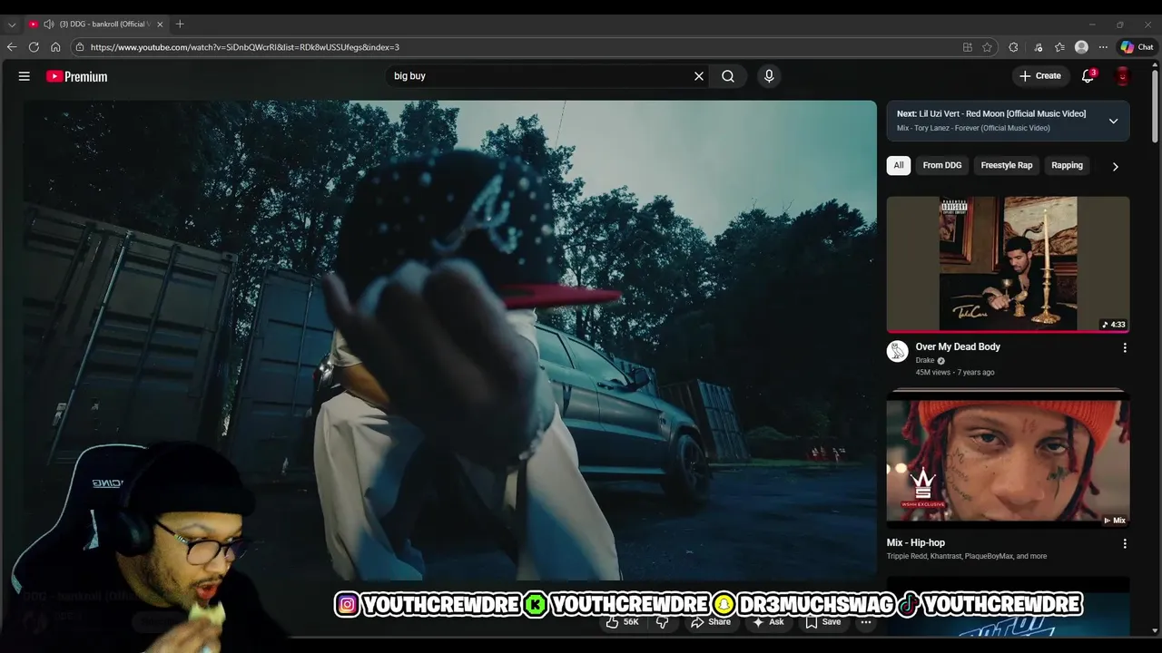Screen dimensions: 1162x653
Task: Select the Rapping filter chip
Action: 1067,165
